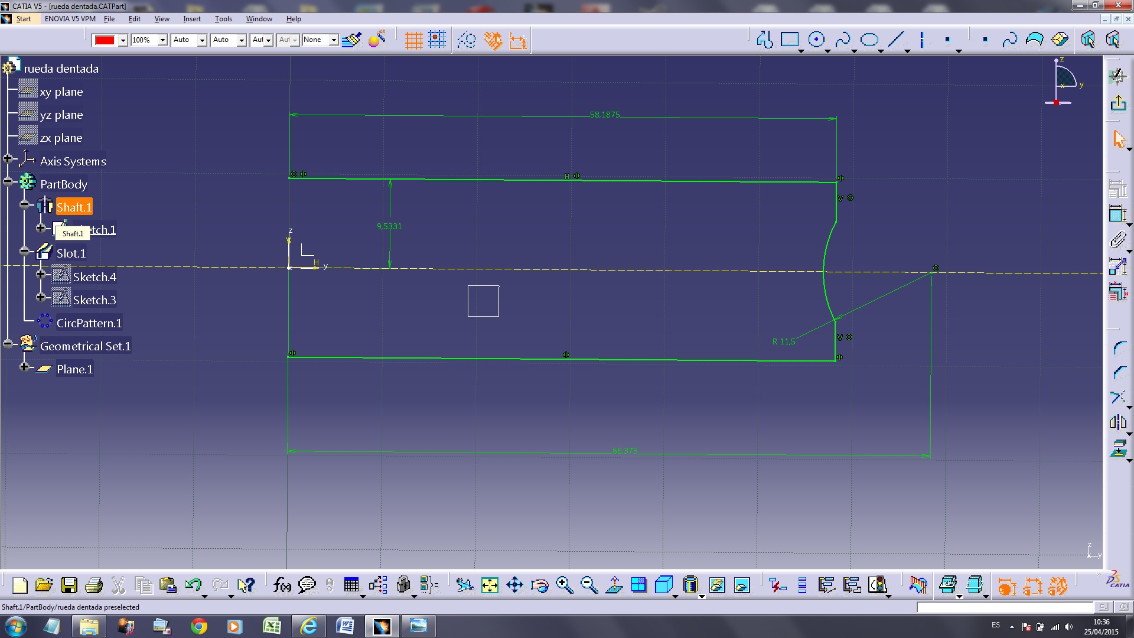This screenshot has height=638, width=1134.
Task: Select the xy plane tree item
Action: tap(61, 92)
